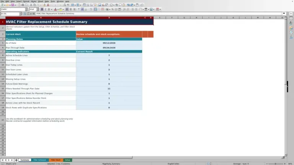Go to first sheet arrow
294x165 pixels.
coord(2,160)
